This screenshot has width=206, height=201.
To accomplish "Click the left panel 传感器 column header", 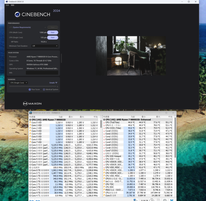I will pyautogui.click(x=32, y=117).
